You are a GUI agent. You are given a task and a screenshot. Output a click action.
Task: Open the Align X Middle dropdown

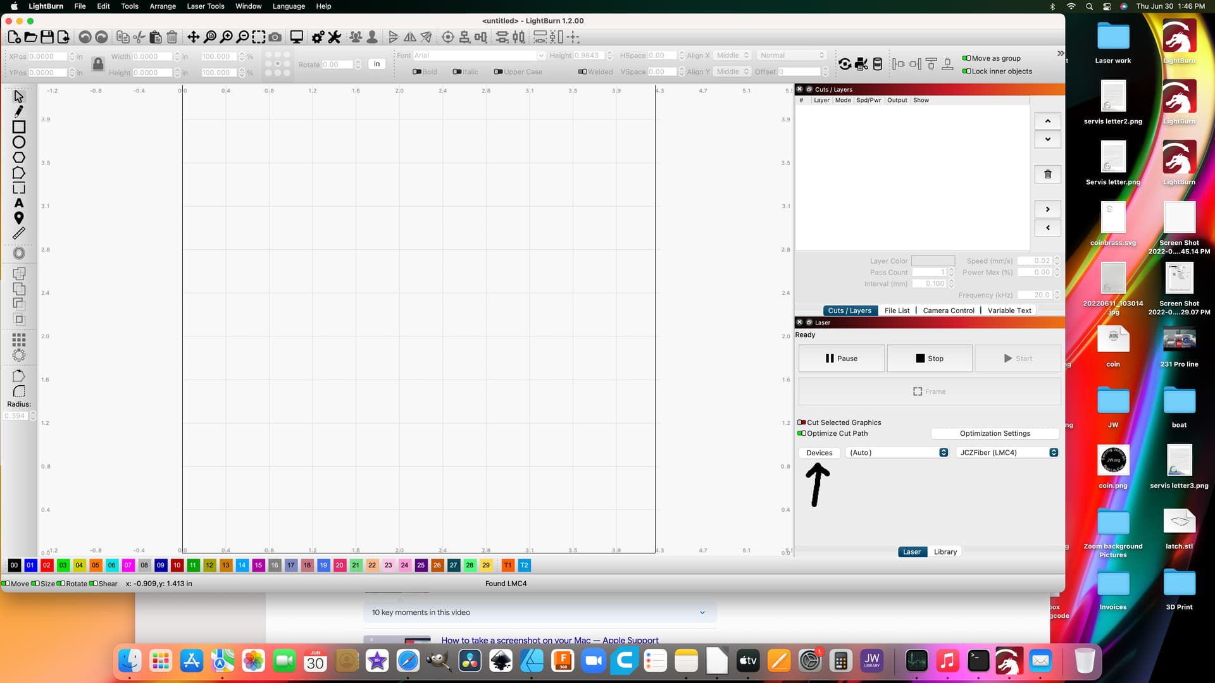732,56
